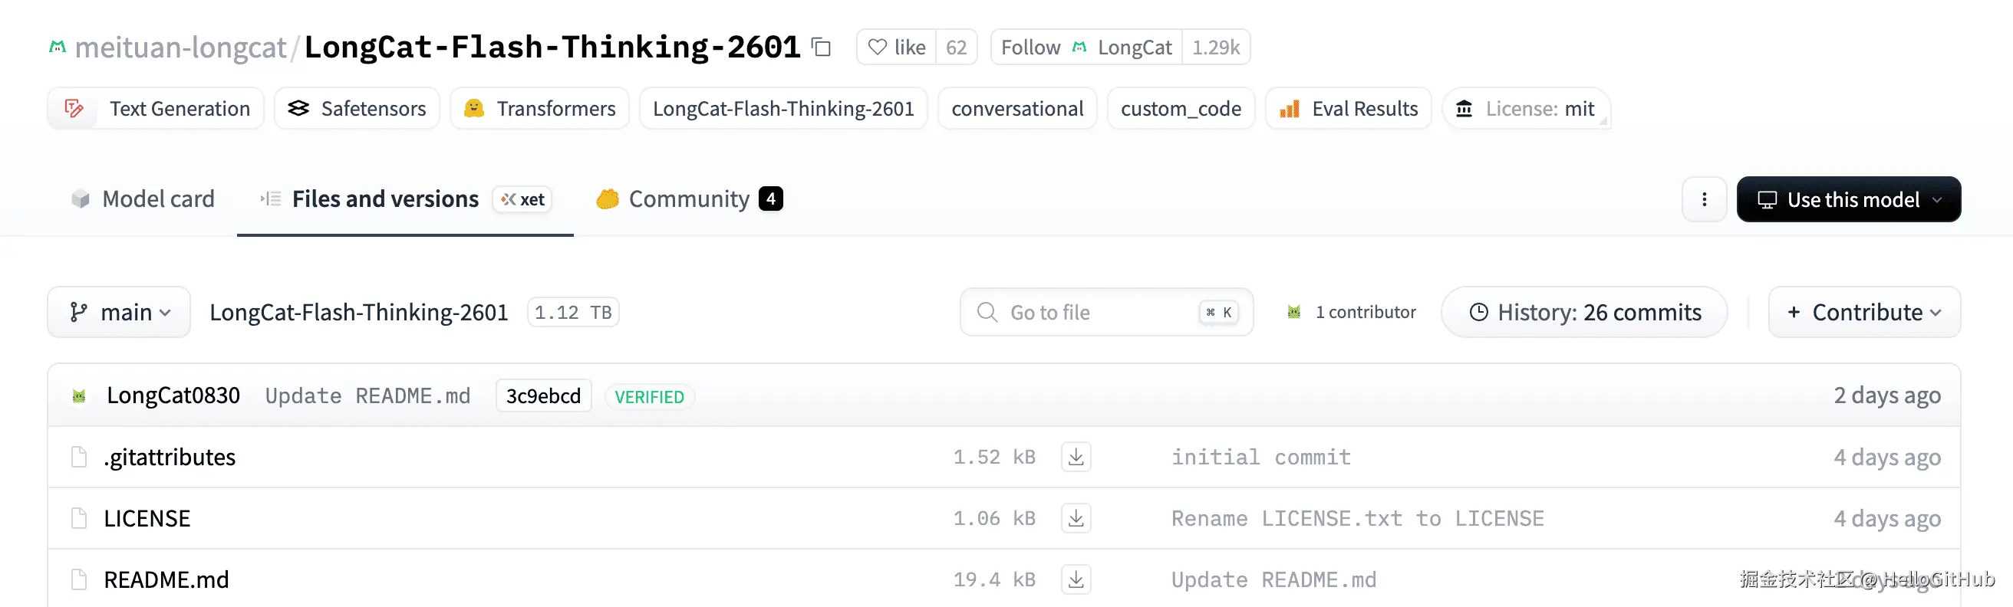Open the Contribute dropdown

pyautogui.click(x=1863, y=313)
